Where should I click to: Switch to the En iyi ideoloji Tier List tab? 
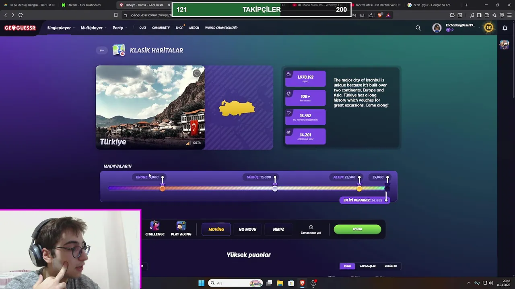click(29, 5)
